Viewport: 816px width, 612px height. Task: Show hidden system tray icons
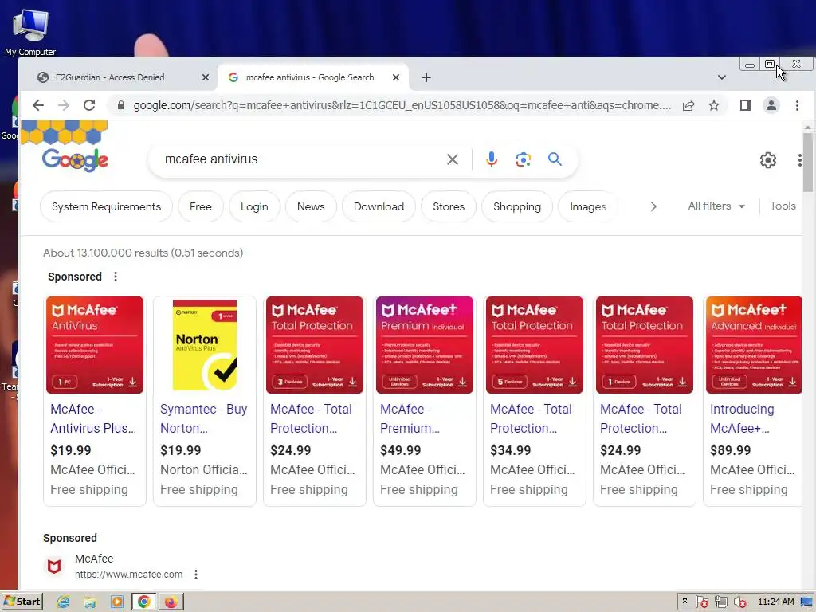tap(685, 601)
